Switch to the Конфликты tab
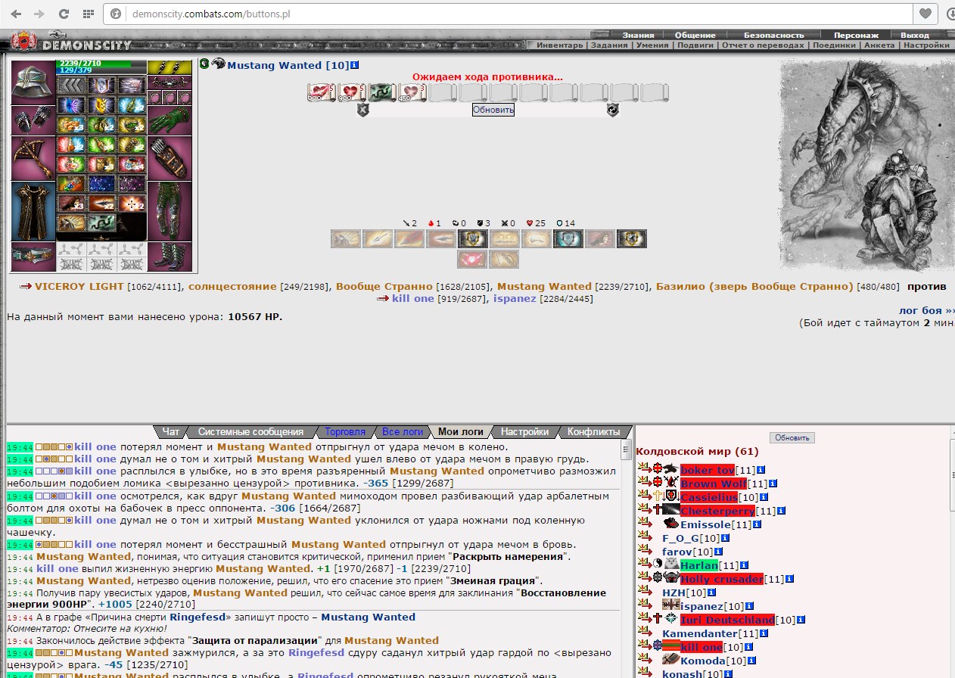 point(593,431)
